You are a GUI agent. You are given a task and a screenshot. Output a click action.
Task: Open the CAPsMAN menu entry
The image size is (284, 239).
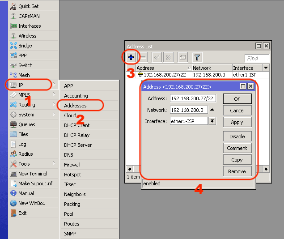coord(34,16)
